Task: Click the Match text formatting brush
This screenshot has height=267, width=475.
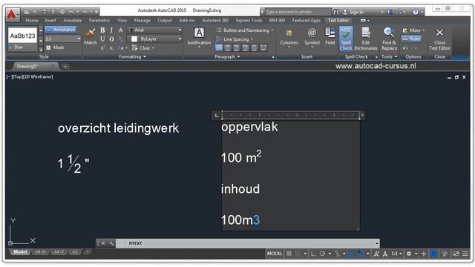Action: pos(91,37)
